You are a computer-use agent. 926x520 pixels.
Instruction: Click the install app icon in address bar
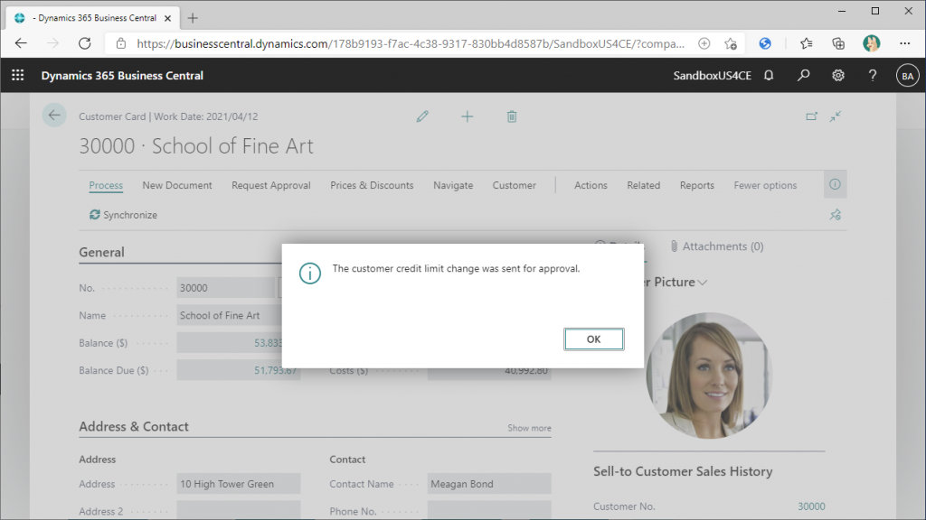[x=704, y=43]
